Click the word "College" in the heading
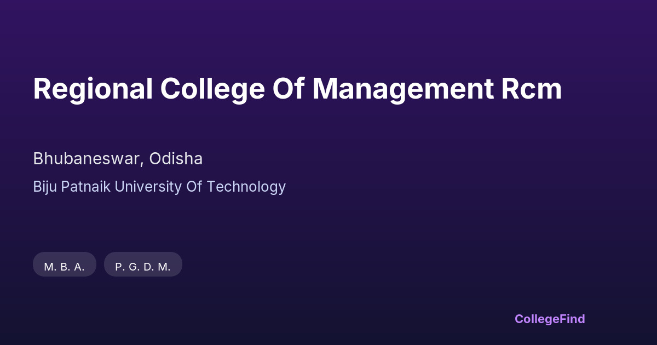 coord(212,89)
